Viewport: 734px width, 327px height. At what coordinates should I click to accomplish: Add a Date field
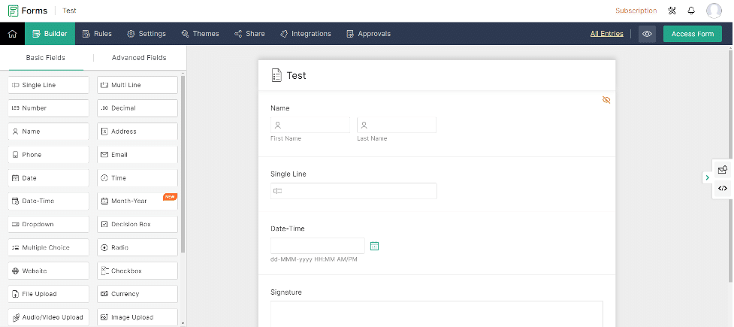point(48,178)
